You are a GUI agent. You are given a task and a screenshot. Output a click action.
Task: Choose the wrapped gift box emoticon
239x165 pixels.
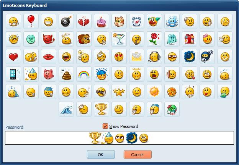[190, 39]
